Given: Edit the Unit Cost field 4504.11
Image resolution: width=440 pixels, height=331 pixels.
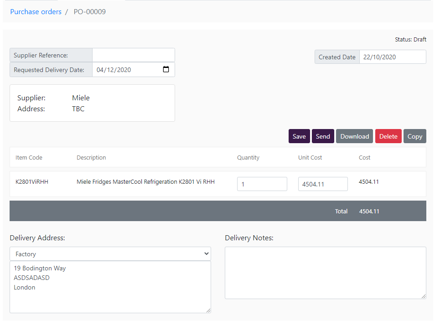Looking at the screenshot, I should point(323,184).
